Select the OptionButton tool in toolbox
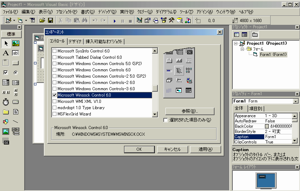The height and width of the screenshot is (191, 300). [16, 72]
